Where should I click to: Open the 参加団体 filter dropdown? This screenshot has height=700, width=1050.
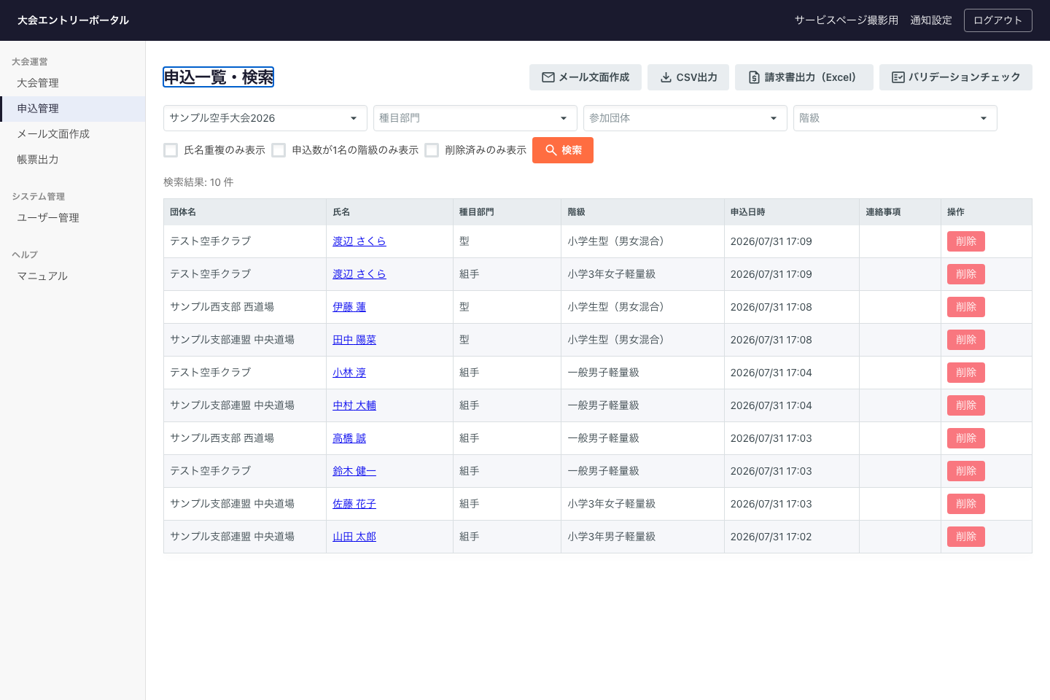click(x=685, y=118)
